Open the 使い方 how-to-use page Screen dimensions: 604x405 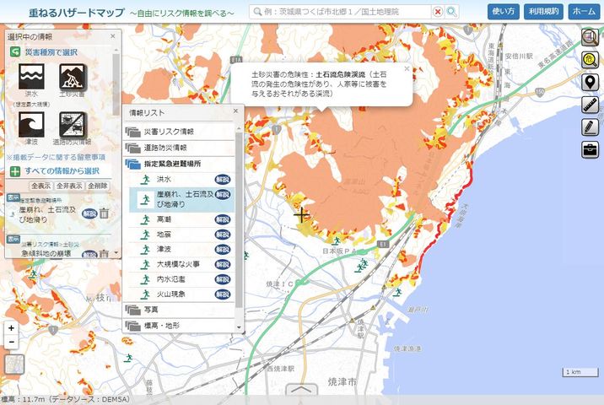(x=502, y=11)
